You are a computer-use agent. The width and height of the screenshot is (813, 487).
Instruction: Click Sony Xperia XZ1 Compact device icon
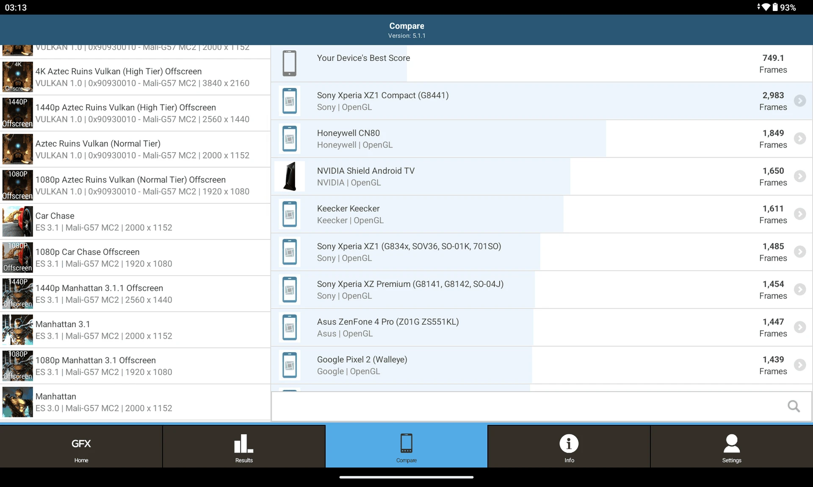coord(290,101)
